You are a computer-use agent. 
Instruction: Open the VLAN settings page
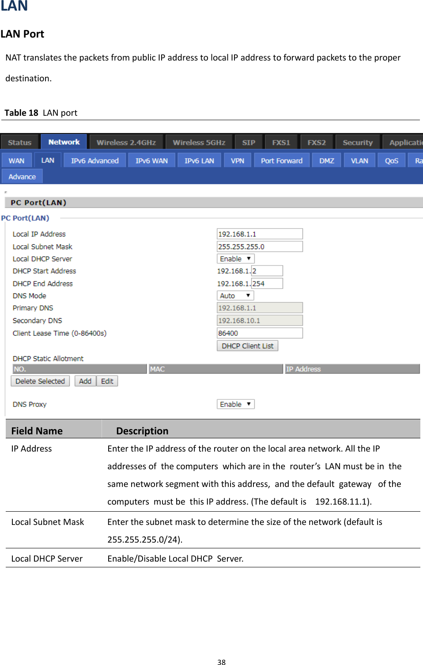pyautogui.click(x=359, y=160)
